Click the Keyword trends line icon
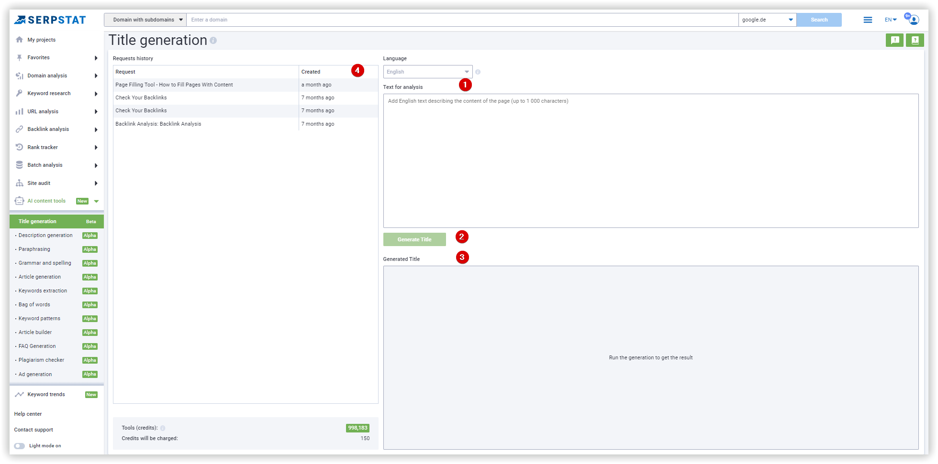 click(x=19, y=394)
